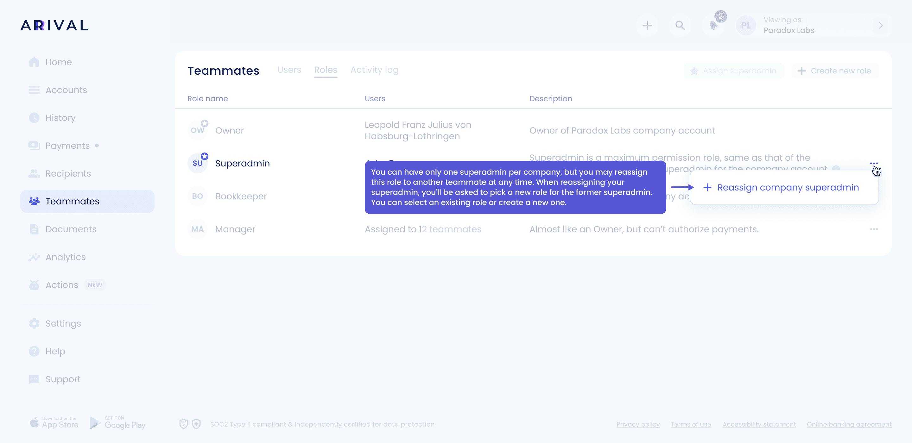Switch to the Users tab
The width and height of the screenshot is (912, 443).
(x=289, y=70)
